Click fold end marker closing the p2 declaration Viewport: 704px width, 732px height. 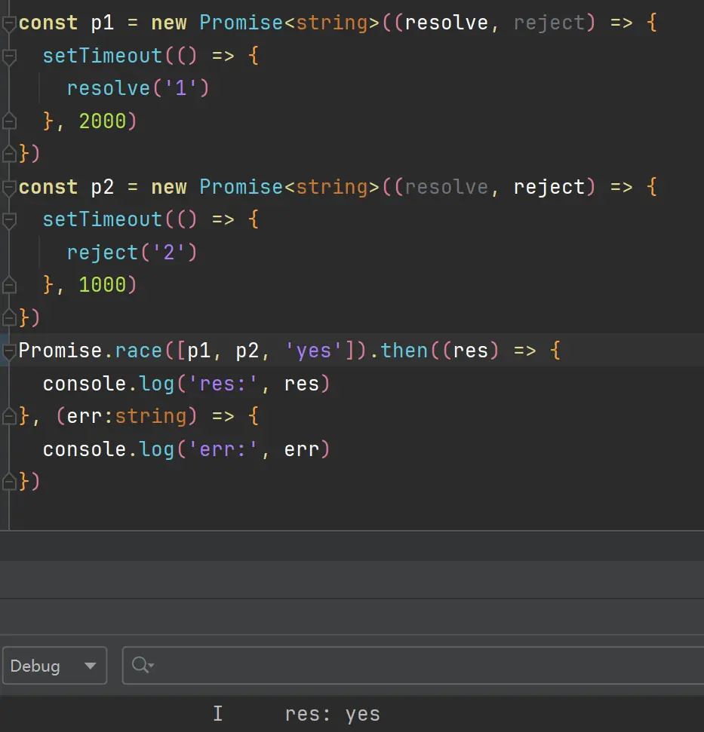click(8, 318)
